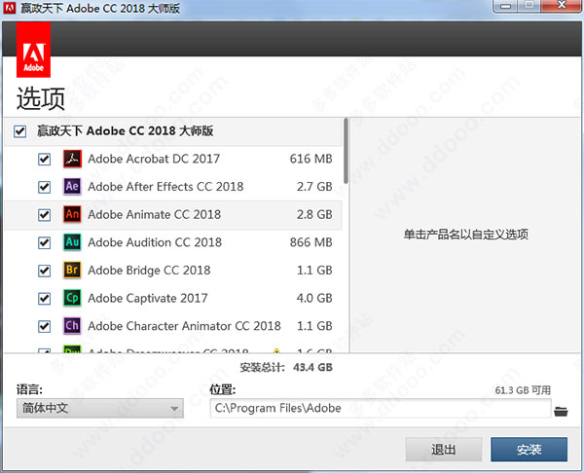Screen dimensions: 584x473
Task: Open the 简体中文 language dropdown
Action: coord(100,408)
